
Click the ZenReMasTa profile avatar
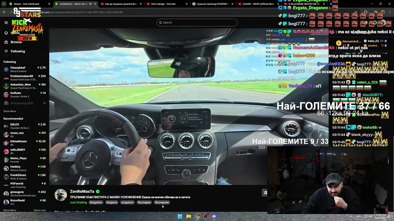tap(61, 195)
